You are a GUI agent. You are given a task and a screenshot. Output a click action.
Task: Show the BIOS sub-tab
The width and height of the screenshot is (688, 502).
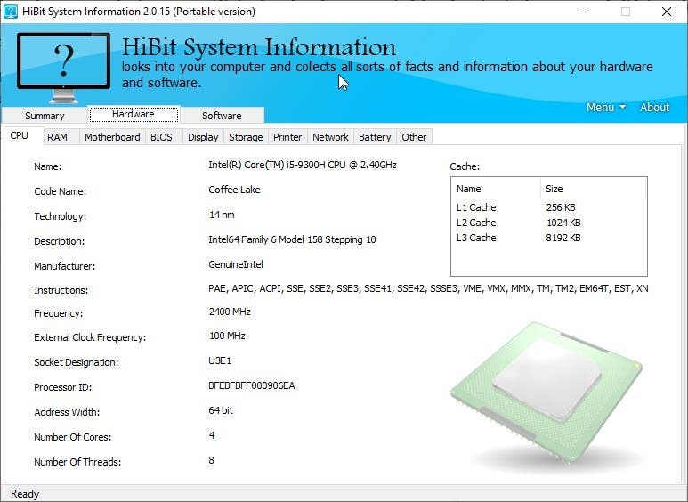click(162, 137)
